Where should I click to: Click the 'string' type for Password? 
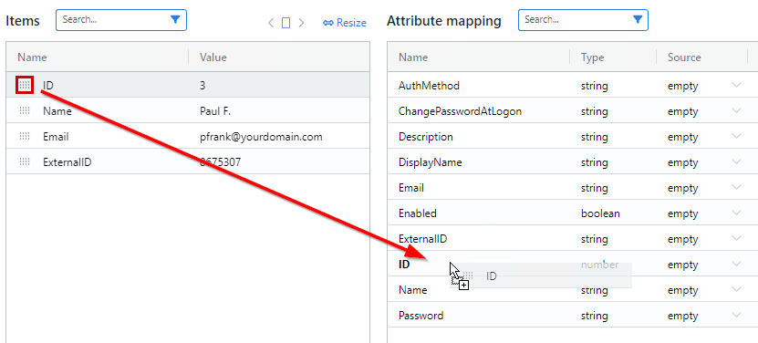(x=594, y=316)
